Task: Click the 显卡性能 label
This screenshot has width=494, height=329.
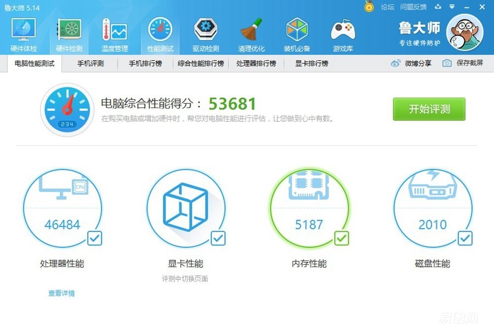Action: (x=186, y=263)
